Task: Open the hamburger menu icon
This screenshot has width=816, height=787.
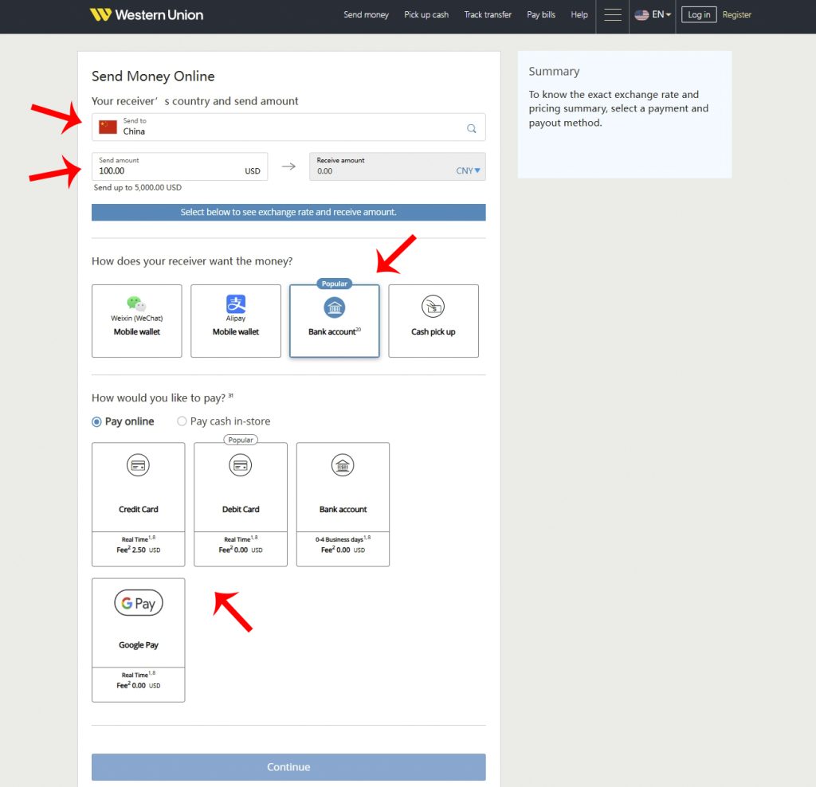Action: pyautogui.click(x=613, y=14)
